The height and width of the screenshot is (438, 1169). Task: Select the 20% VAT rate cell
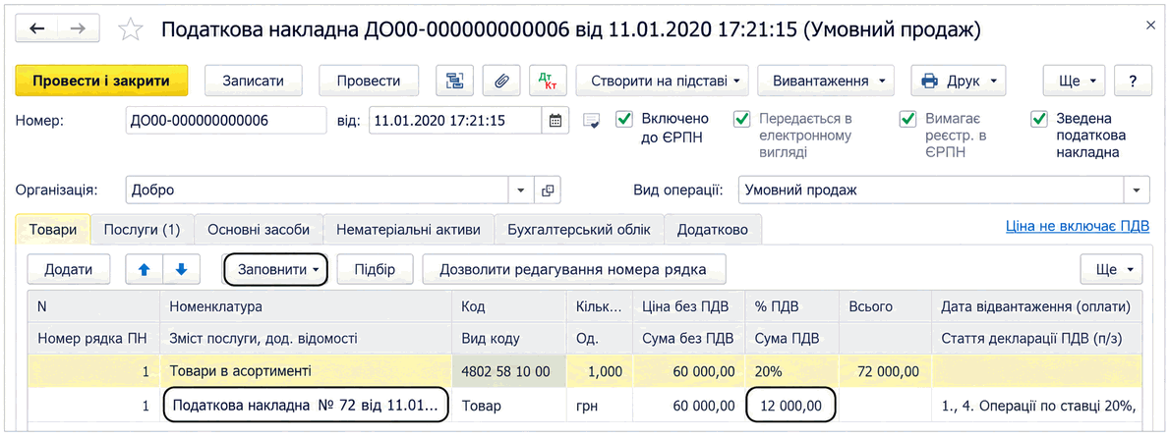791,371
